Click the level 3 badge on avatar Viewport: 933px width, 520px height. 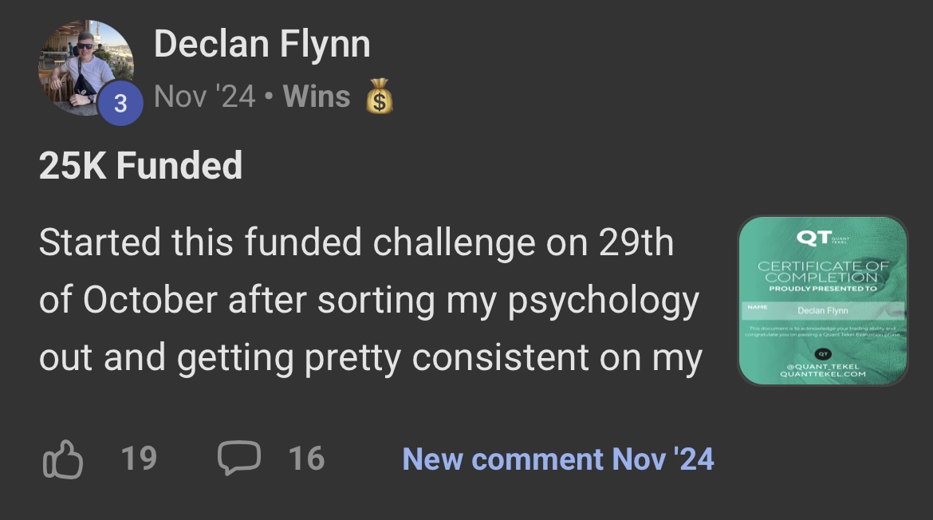click(120, 104)
